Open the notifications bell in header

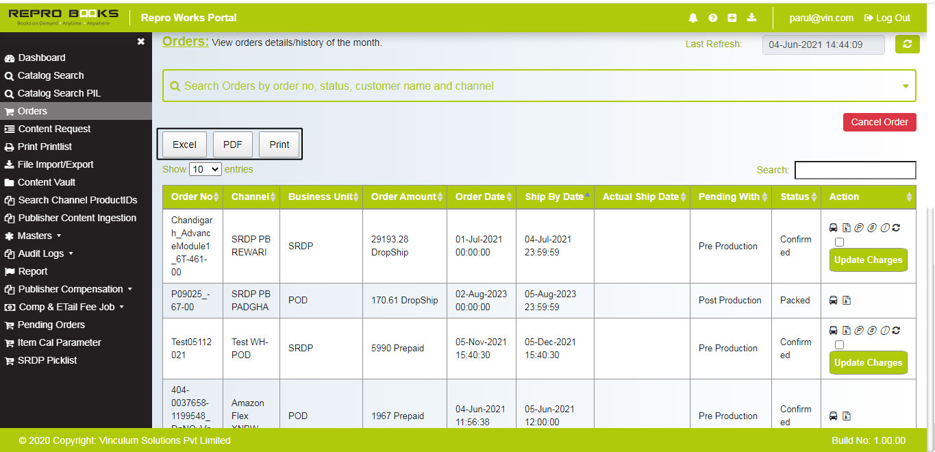693,18
